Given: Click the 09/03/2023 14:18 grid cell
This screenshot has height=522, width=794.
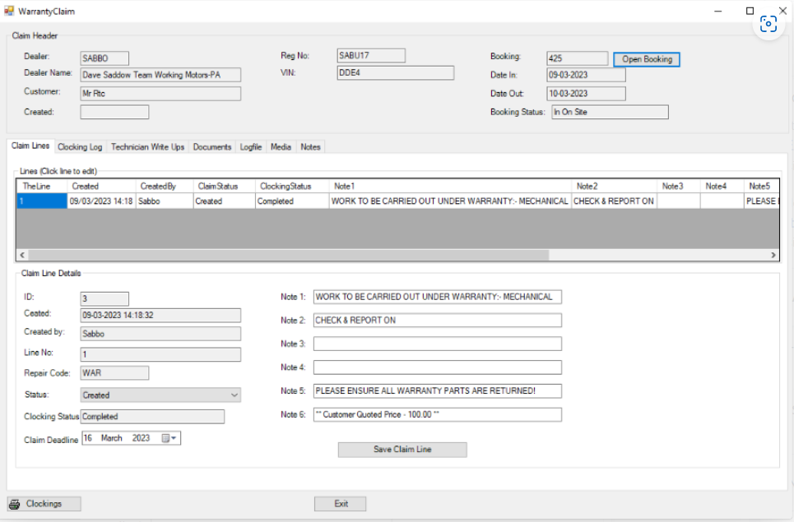Looking at the screenshot, I should [101, 201].
